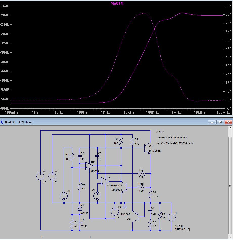Click the .inc LM393A.sub directive text
This screenshot has height=240, width=233.
(x=175, y=143)
